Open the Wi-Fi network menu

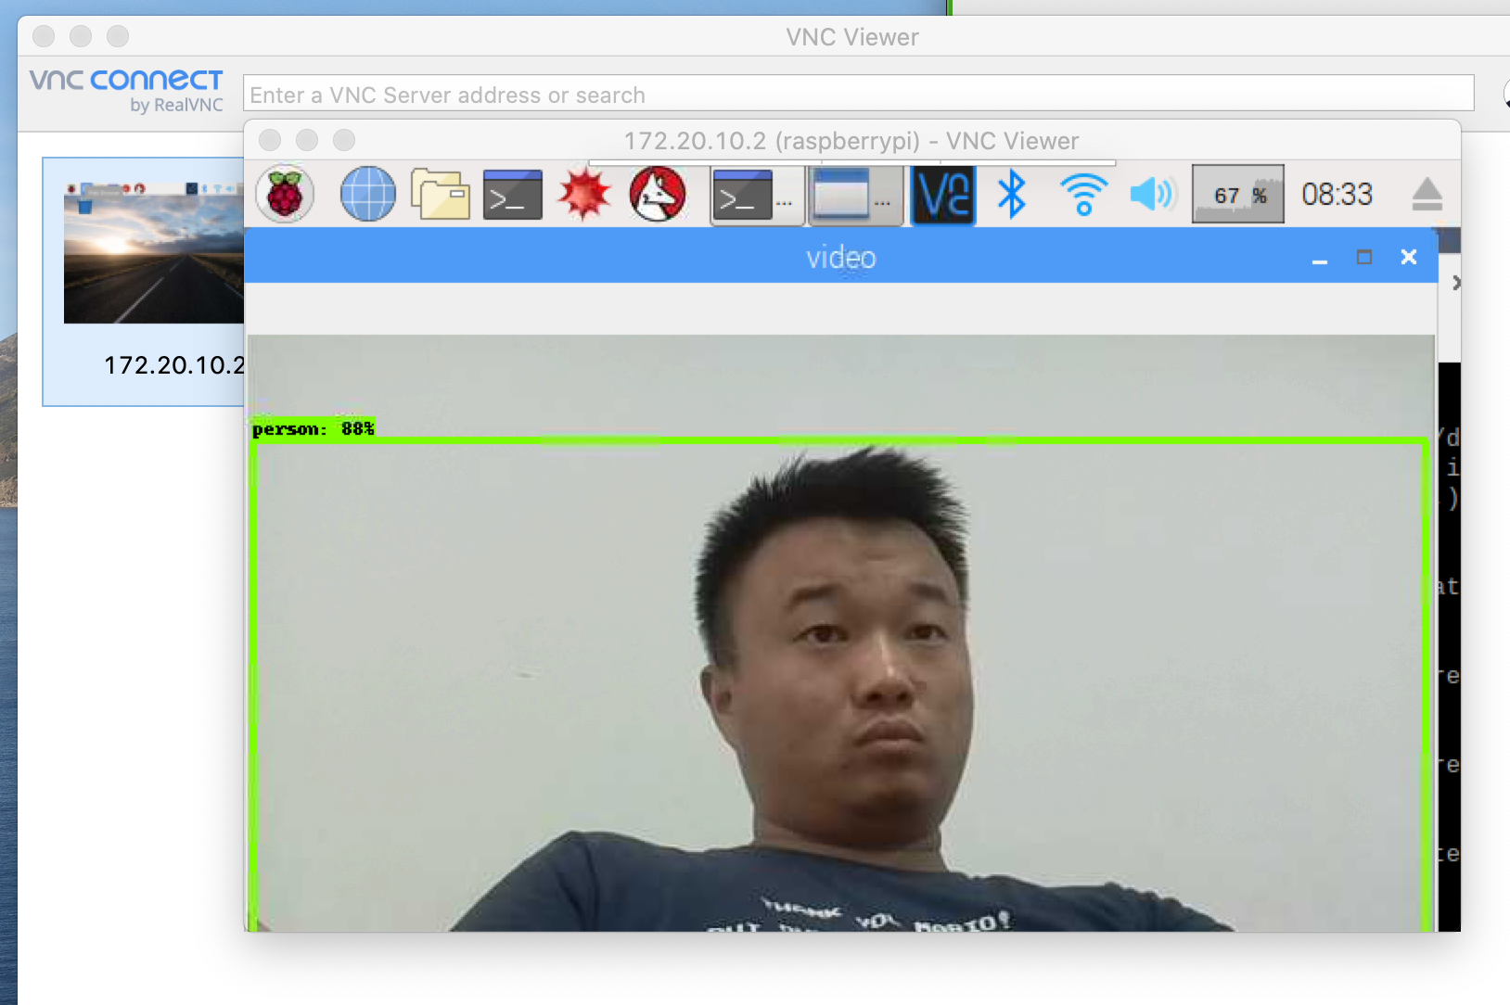click(x=1083, y=195)
